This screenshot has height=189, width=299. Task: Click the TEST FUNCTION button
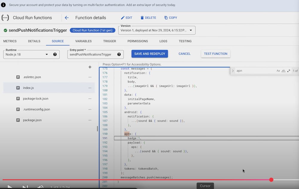pos(216,54)
